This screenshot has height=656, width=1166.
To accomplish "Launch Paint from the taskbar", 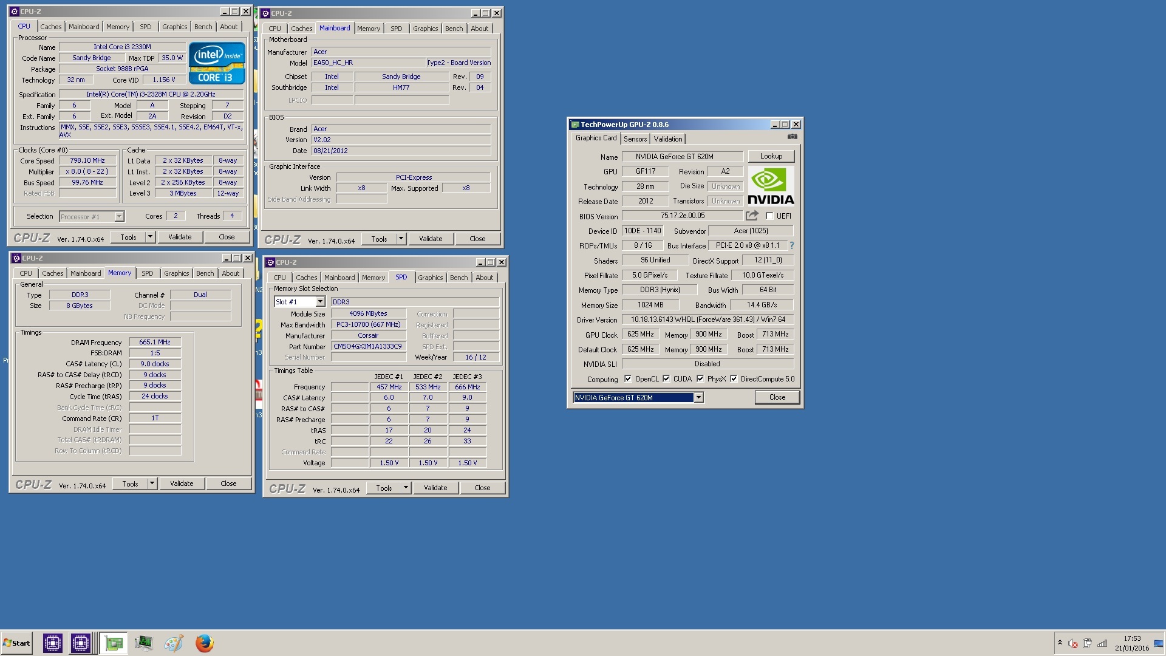I will coord(174,643).
